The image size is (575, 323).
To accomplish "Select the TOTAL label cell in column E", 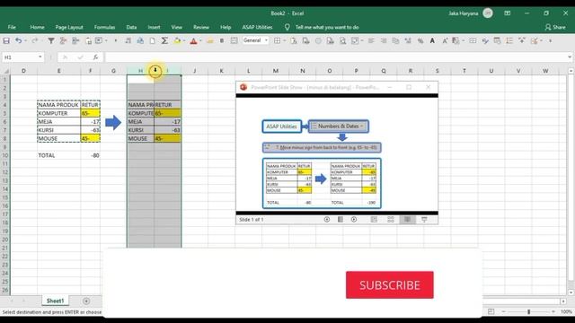I will click(58, 155).
